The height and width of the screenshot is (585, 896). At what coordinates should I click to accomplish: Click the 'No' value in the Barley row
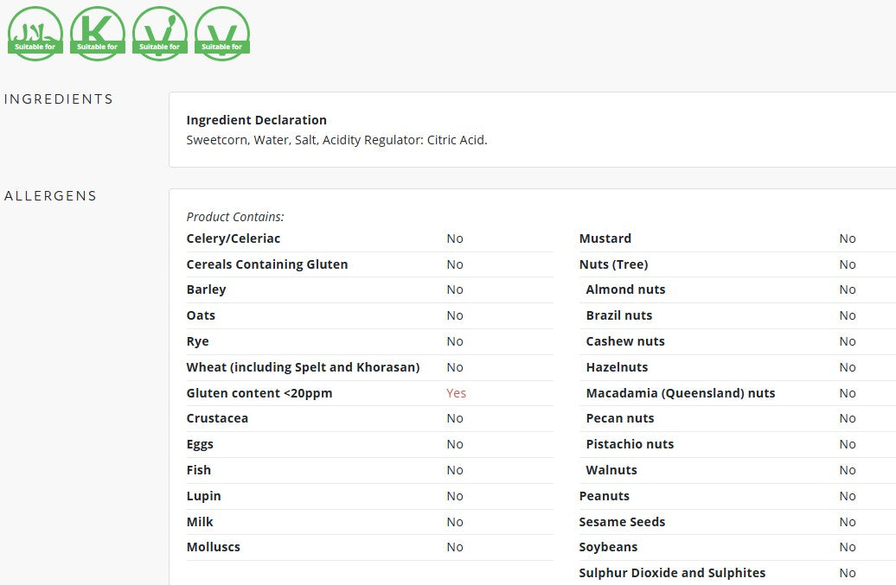[455, 289]
